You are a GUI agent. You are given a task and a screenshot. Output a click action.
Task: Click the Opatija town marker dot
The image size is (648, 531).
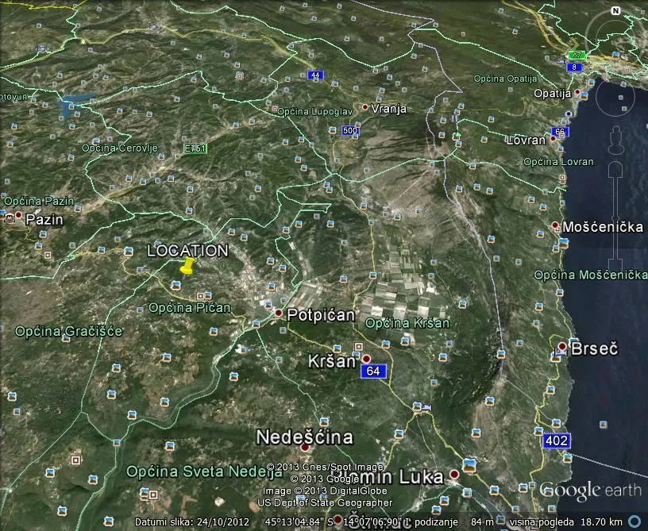click(578, 91)
